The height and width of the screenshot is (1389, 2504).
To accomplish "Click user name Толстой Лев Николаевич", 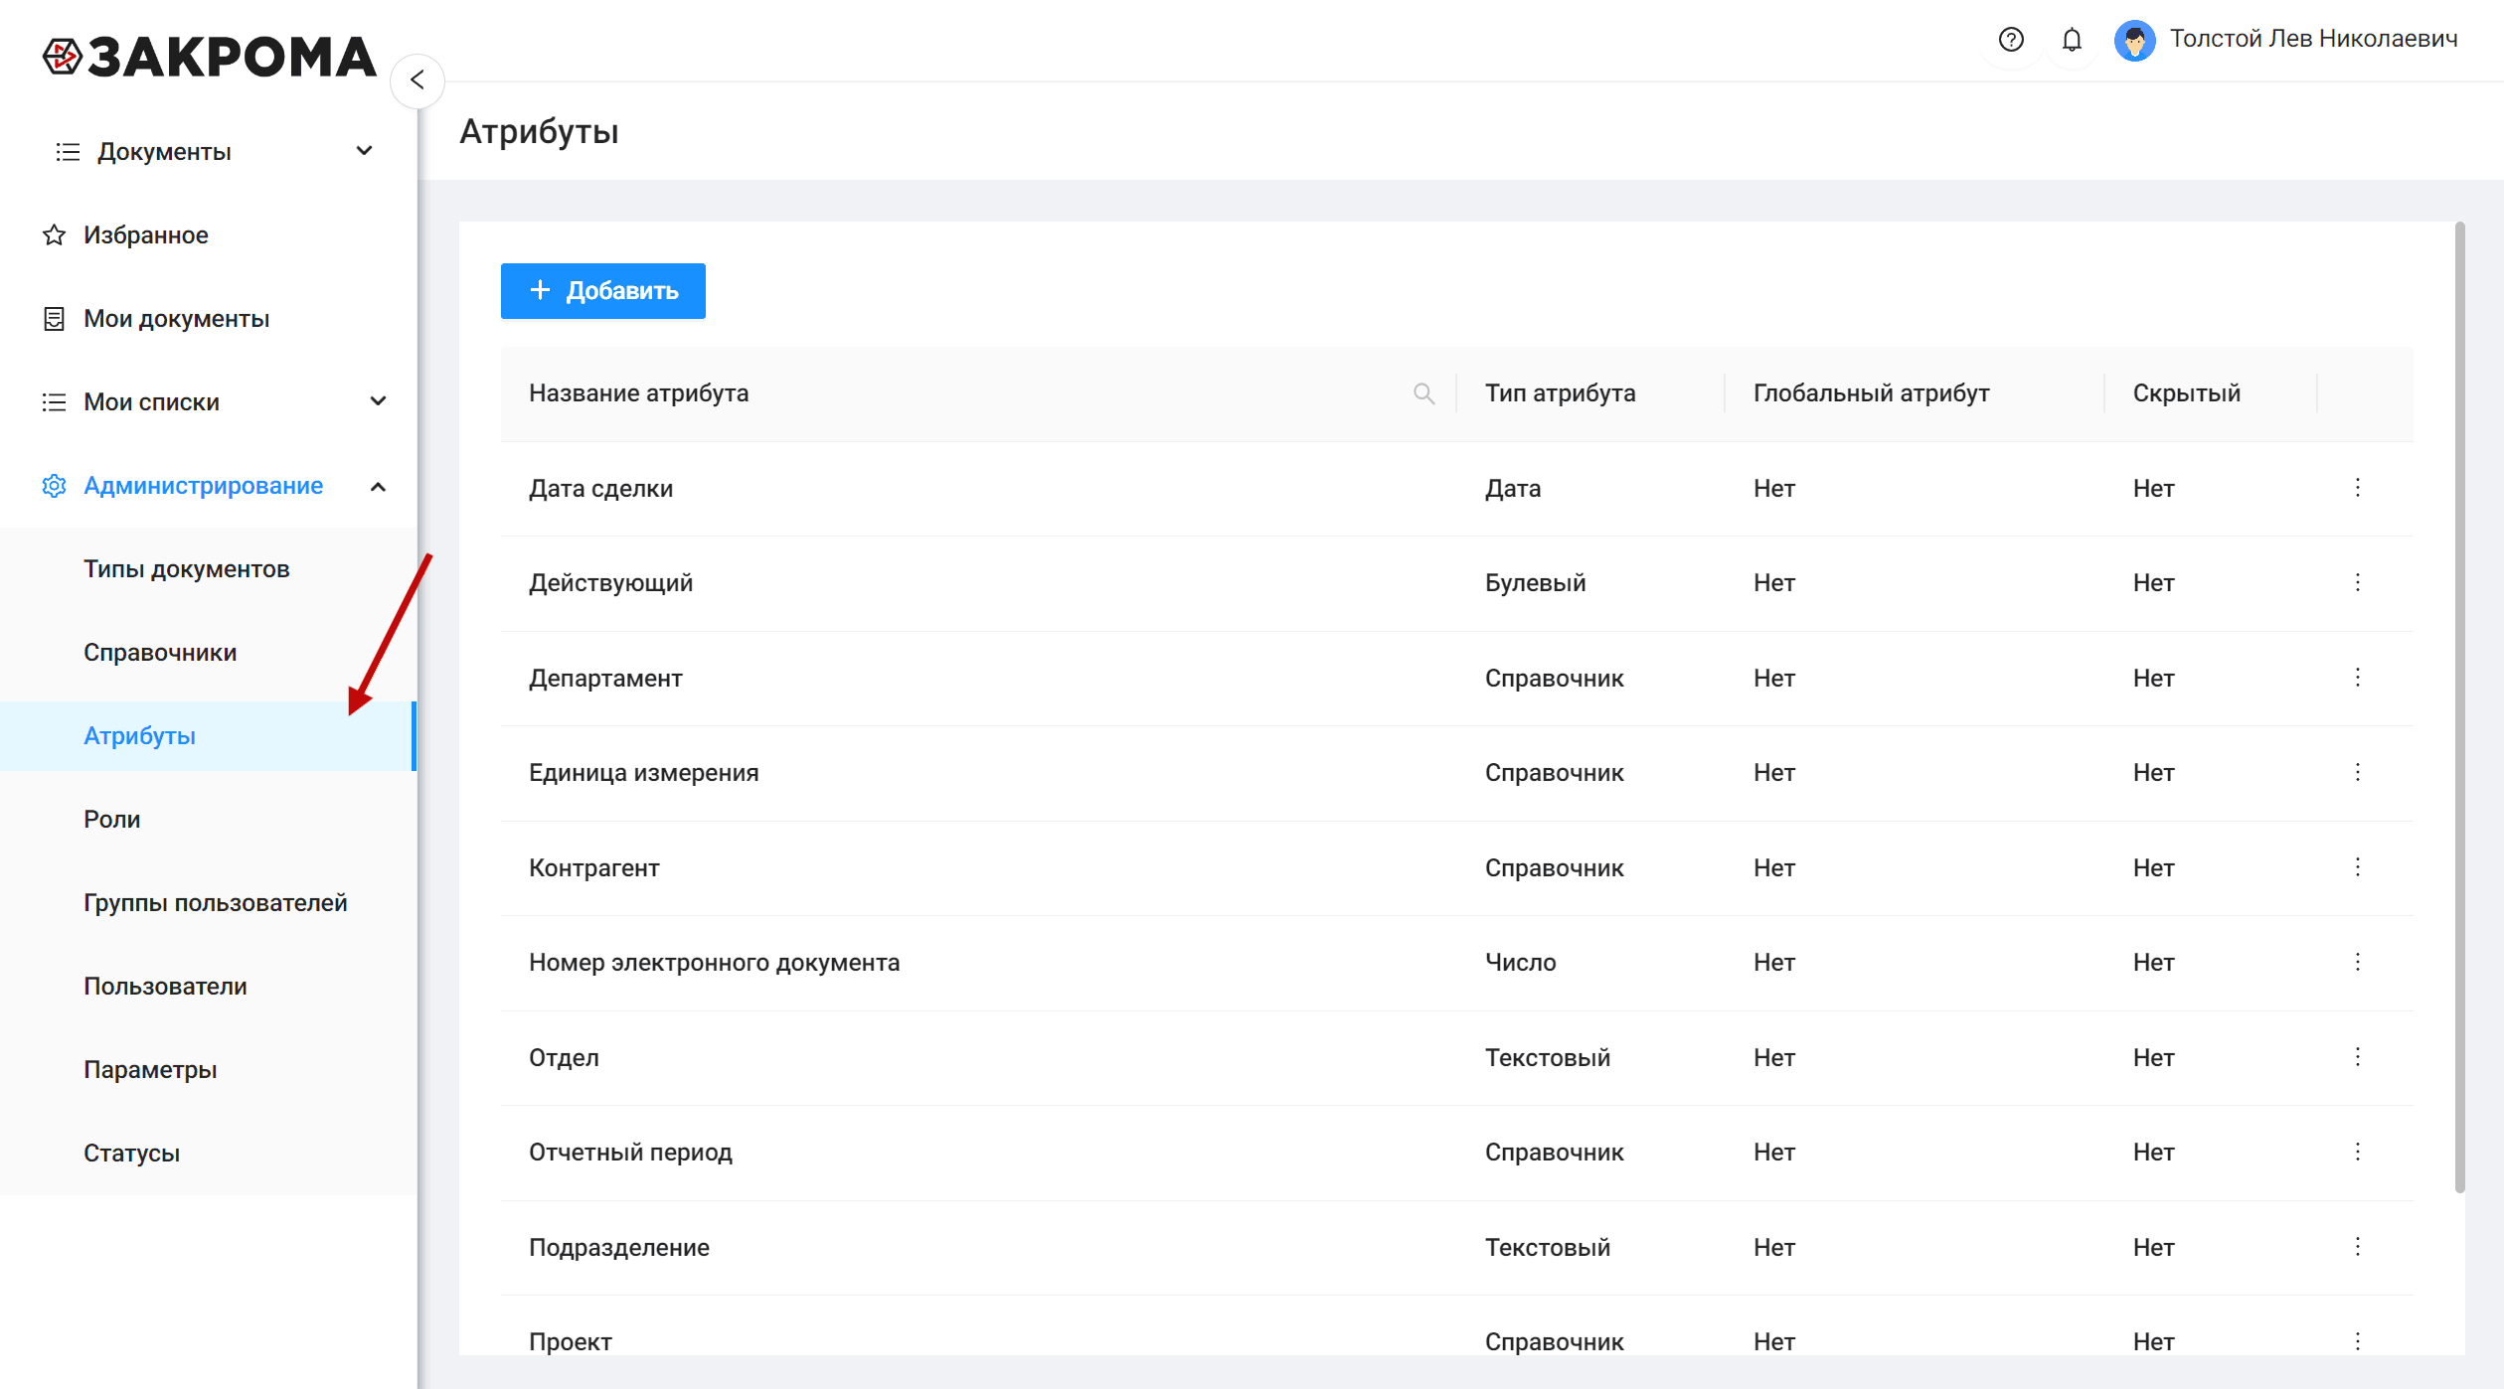I will (x=2313, y=39).
